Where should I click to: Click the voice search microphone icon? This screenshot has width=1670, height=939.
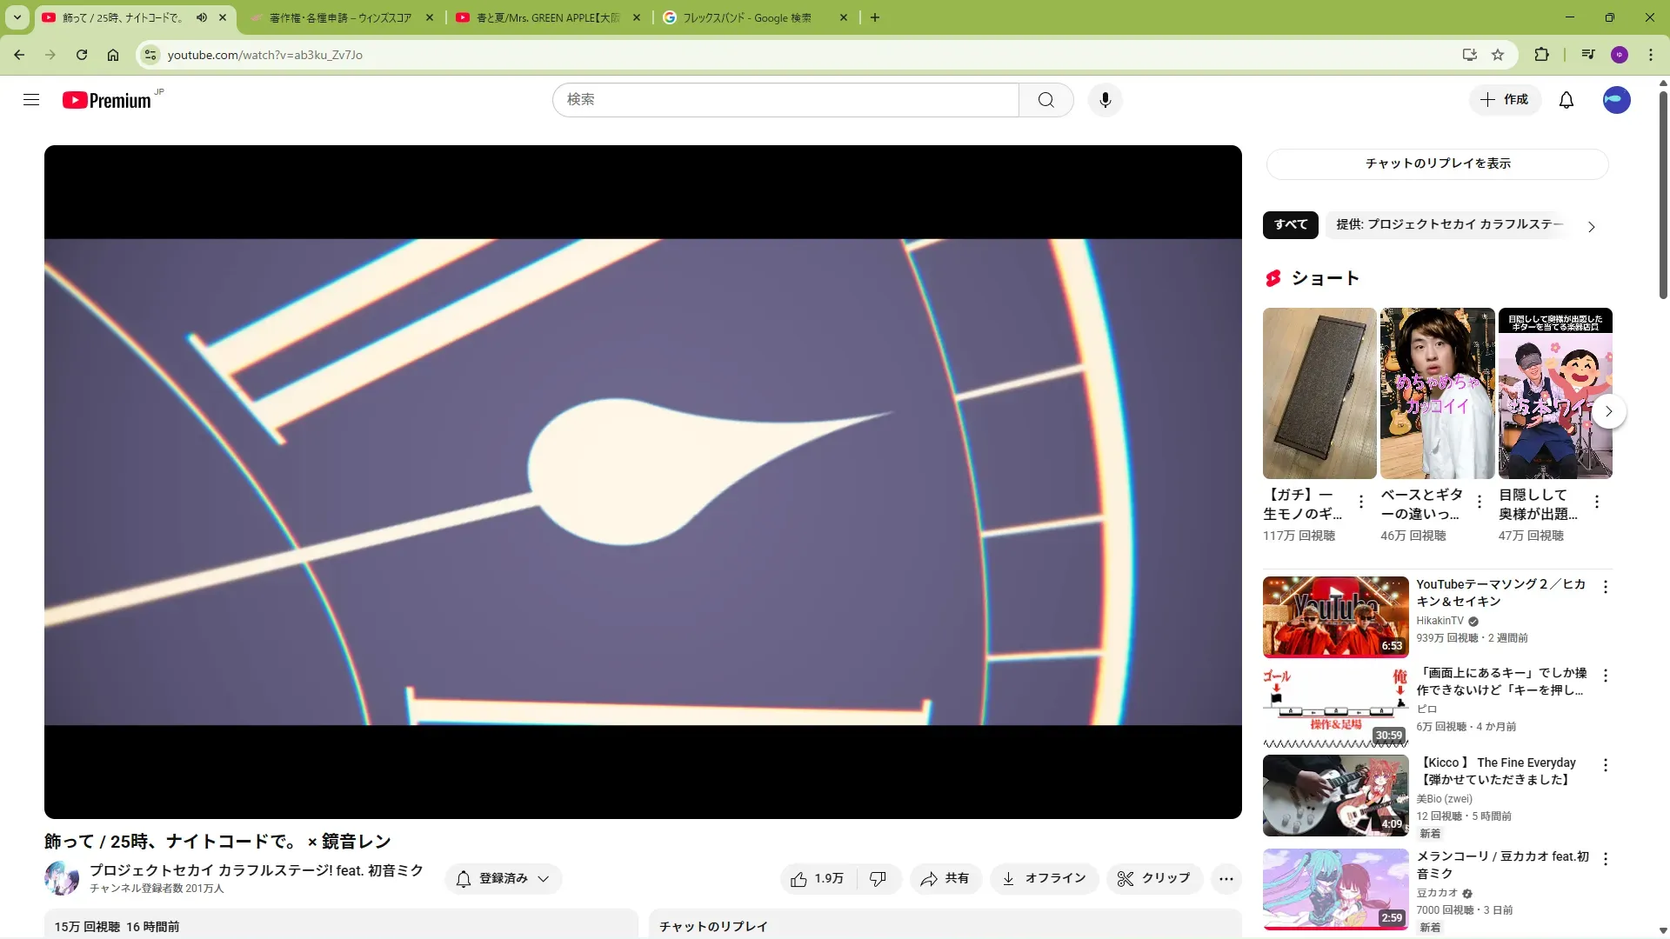pyautogui.click(x=1105, y=100)
